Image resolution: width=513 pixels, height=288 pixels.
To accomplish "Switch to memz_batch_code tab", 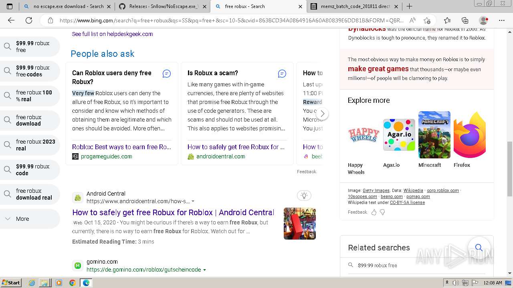I will tap(355, 6).
